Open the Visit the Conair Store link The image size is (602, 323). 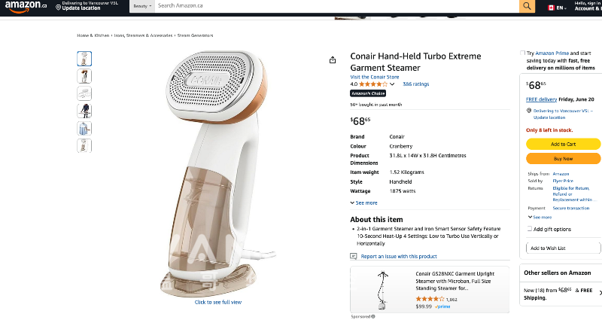pyautogui.click(x=375, y=77)
